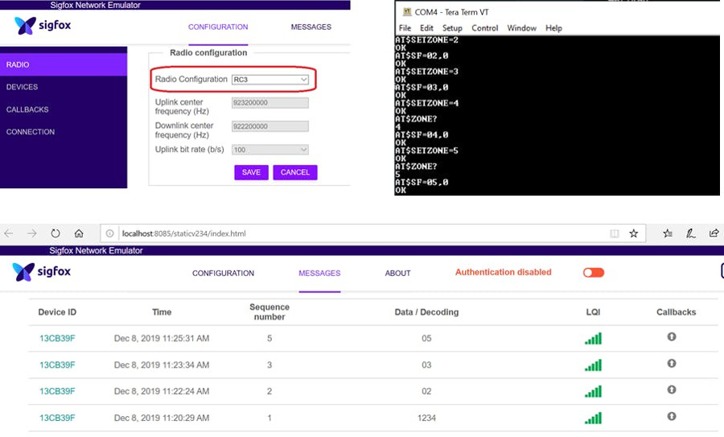The image size is (724, 437).
Task: Select CONNECTION in the sidebar
Action: [x=64, y=132]
